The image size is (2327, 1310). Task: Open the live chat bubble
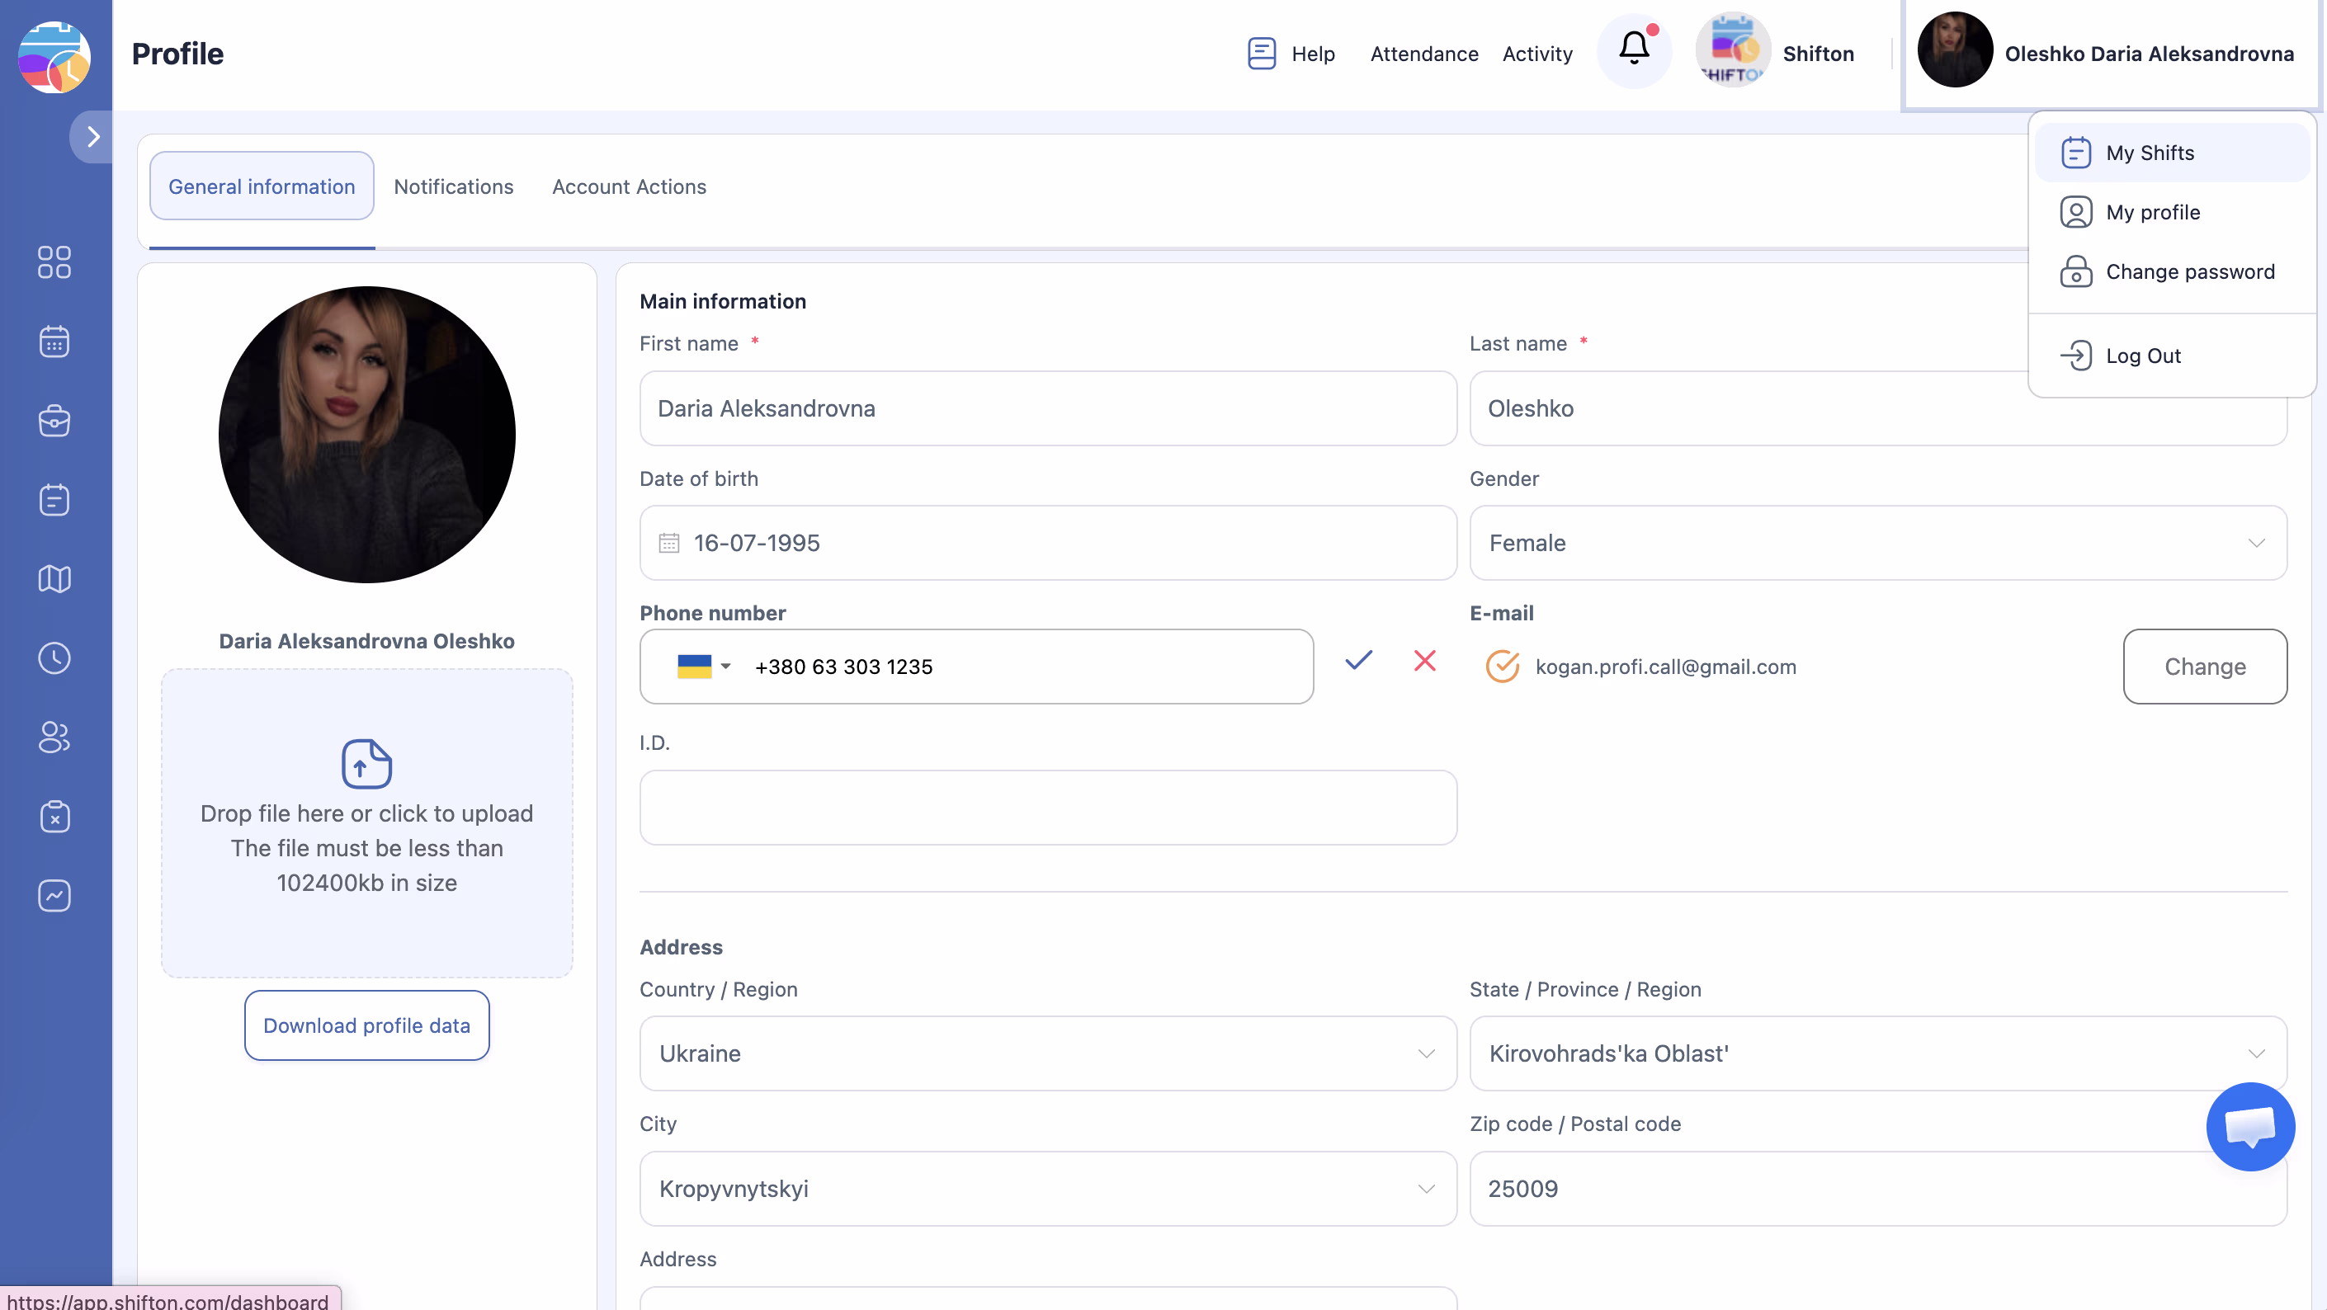pyautogui.click(x=2249, y=1126)
